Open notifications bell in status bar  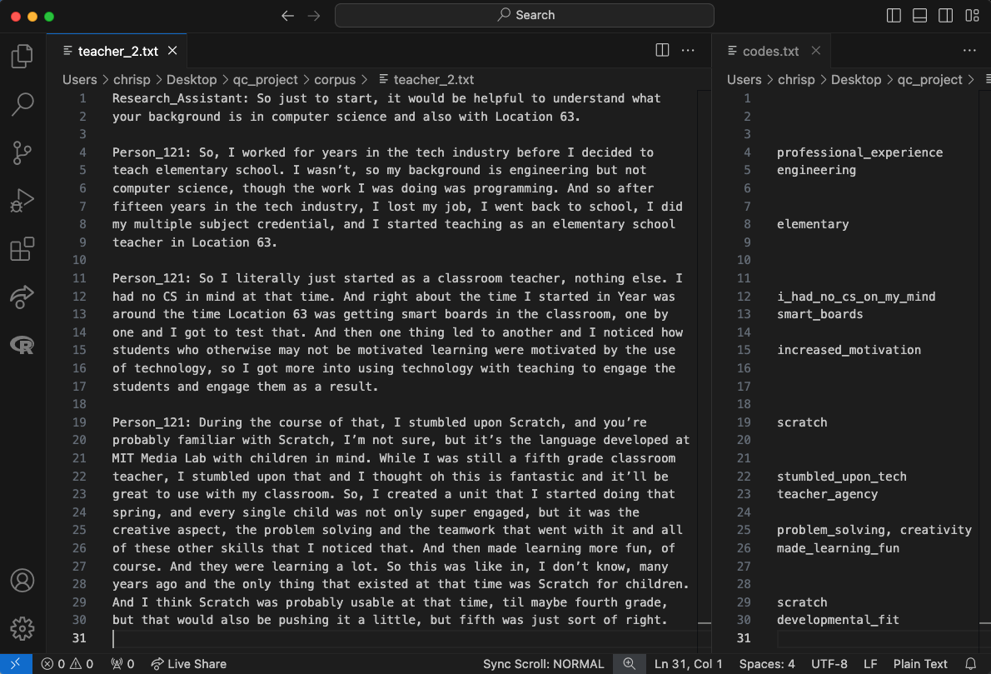coord(971,664)
